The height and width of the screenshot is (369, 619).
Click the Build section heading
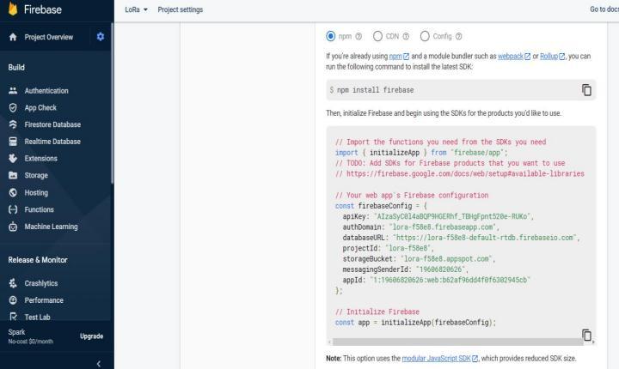point(16,68)
